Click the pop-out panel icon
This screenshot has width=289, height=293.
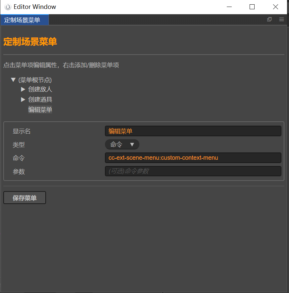269,20
